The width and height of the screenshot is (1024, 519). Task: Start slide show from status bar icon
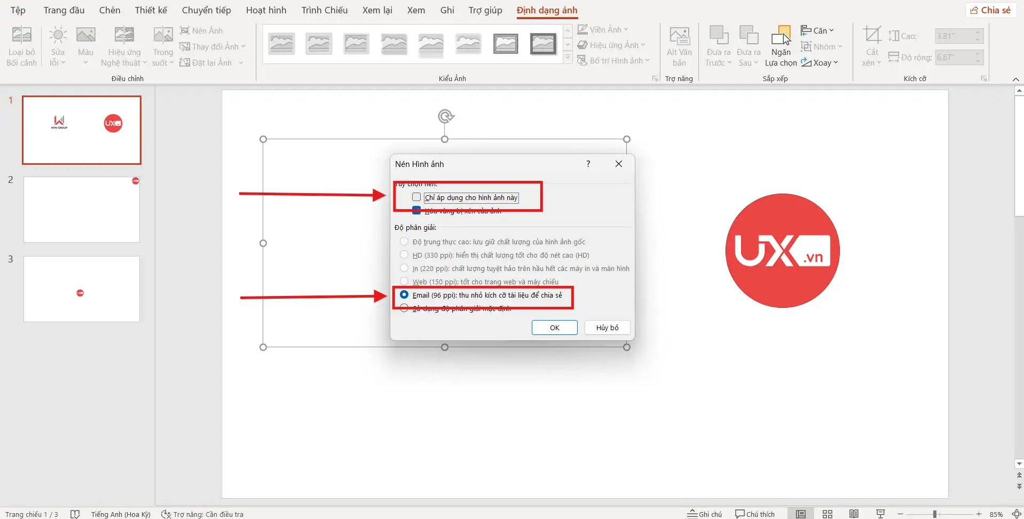pyautogui.click(x=881, y=514)
